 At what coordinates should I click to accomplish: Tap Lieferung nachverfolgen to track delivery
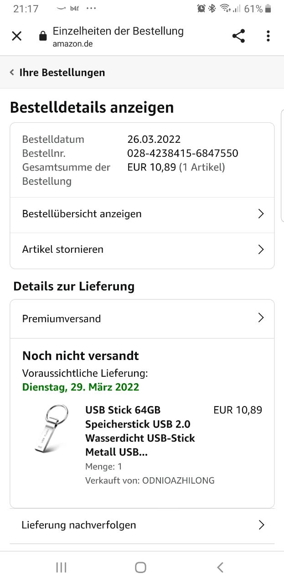pyautogui.click(x=79, y=525)
